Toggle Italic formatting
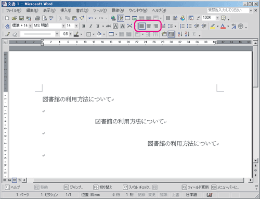 (x=90, y=26)
